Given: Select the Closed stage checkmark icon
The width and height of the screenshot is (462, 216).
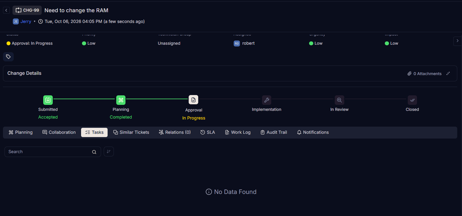Looking at the screenshot, I should pyautogui.click(x=412, y=100).
